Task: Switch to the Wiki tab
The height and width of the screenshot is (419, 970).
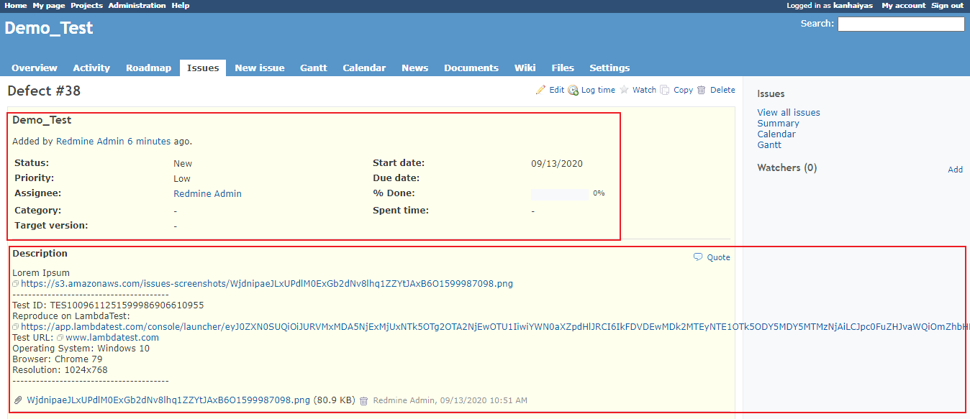Action: tap(525, 67)
